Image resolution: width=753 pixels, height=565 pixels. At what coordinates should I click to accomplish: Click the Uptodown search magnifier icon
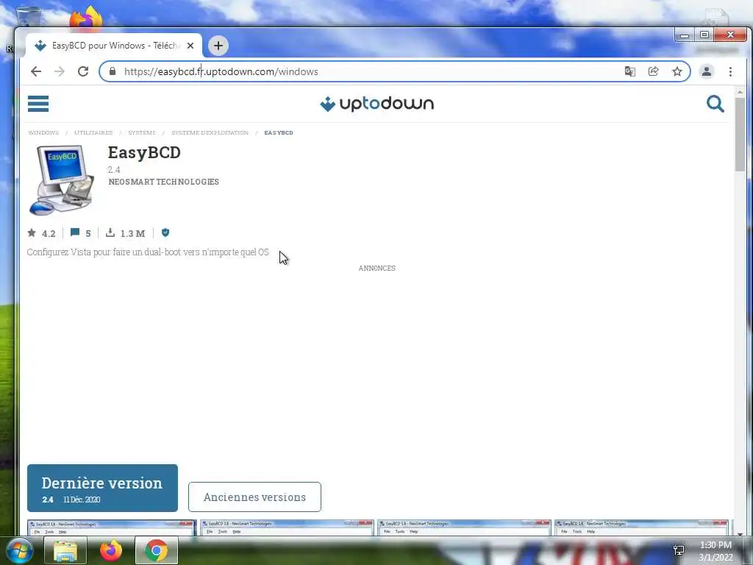point(715,103)
